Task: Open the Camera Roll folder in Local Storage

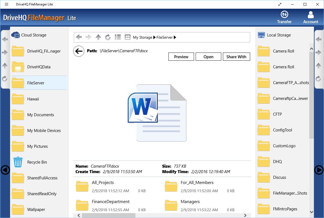Action: tap(284, 51)
